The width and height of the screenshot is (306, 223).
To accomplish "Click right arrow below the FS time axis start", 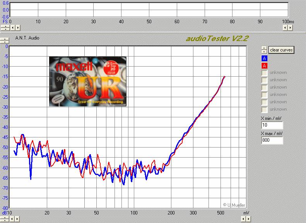I will point(18,27).
